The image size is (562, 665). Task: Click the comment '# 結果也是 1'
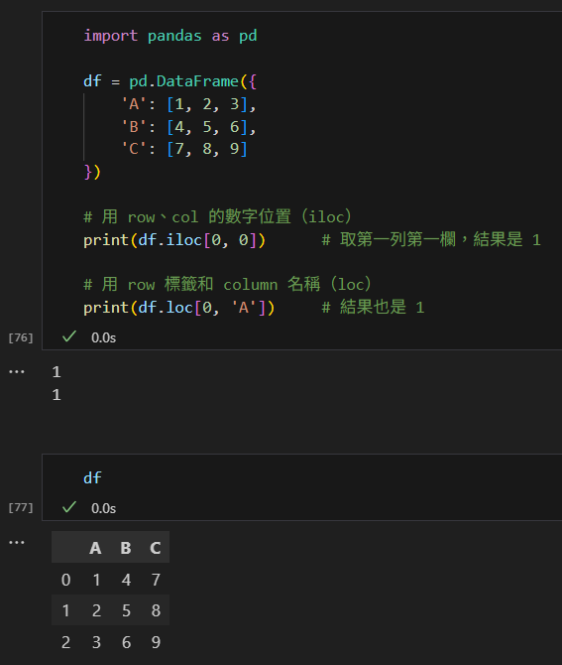(x=373, y=308)
